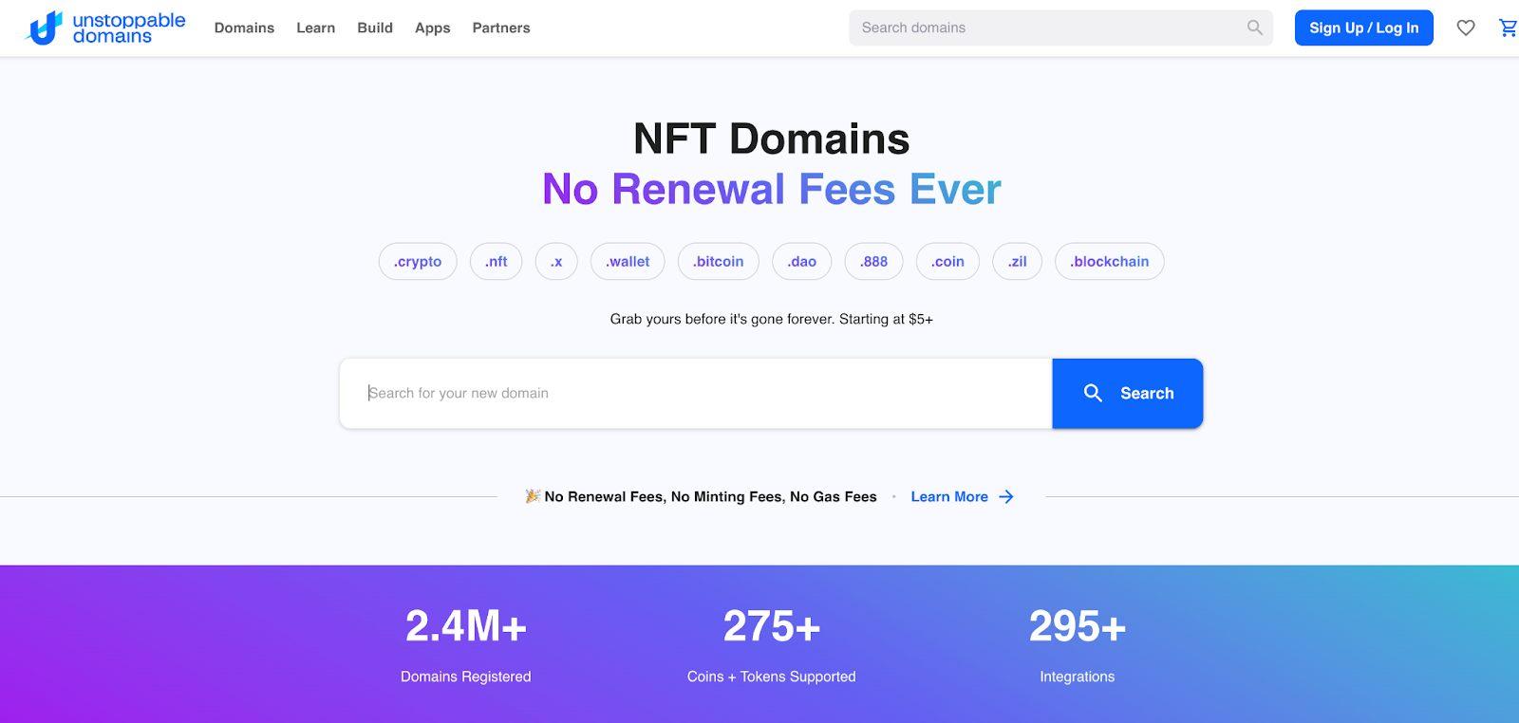The image size is (1519, 723).
Task: Click 'No Renewal Fees Ever' heading
Action: coord(772,189)
